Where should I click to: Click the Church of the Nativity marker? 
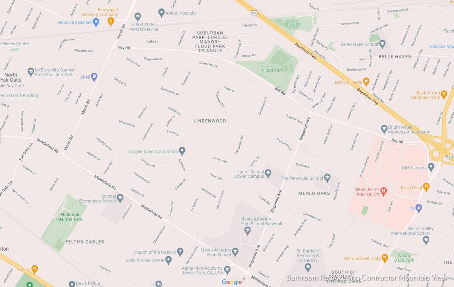(x=180, y=252)
